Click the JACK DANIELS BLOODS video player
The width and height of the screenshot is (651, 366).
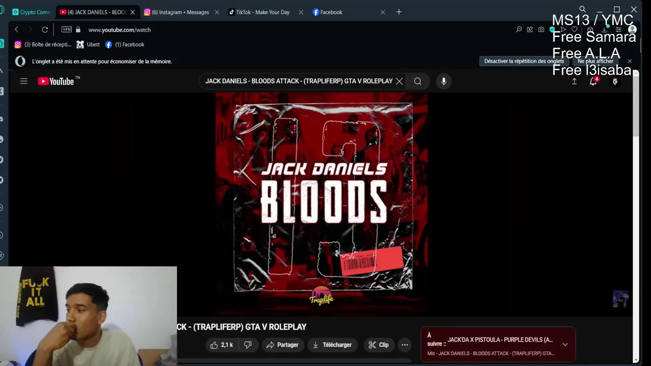(x=322, y=203)
